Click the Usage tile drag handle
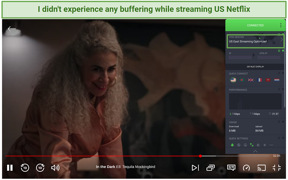288x180 pixels. (279, 121)
